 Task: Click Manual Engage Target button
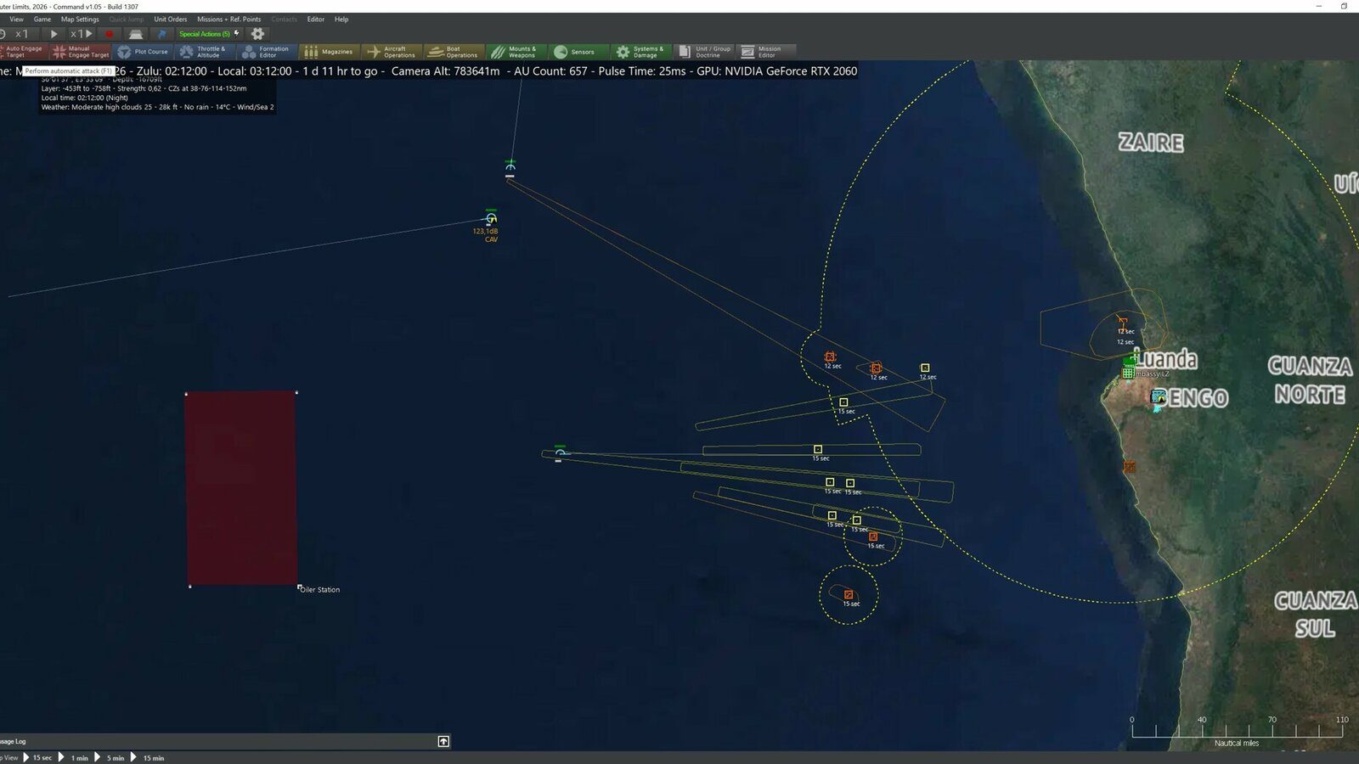pos(81,52)
